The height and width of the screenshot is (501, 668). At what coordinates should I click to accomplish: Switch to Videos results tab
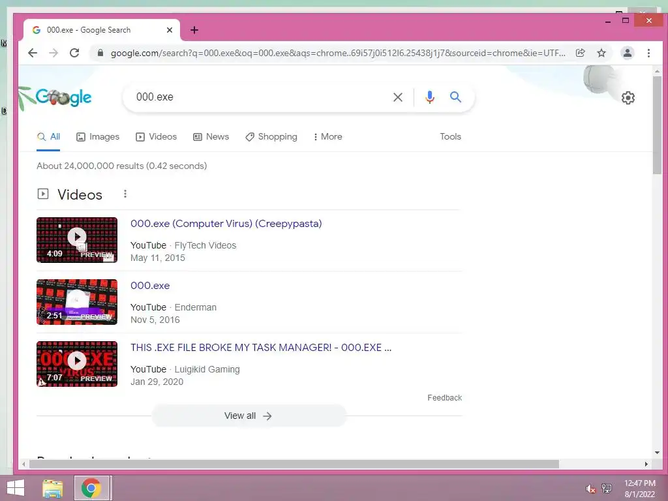pos(157,137)
